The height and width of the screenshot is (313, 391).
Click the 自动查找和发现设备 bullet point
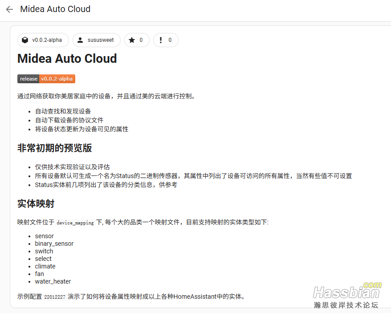63,111
